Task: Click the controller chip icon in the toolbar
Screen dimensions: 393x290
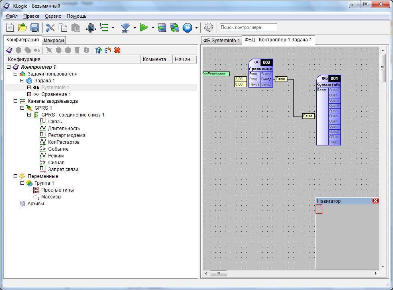Action: [91, 28]
